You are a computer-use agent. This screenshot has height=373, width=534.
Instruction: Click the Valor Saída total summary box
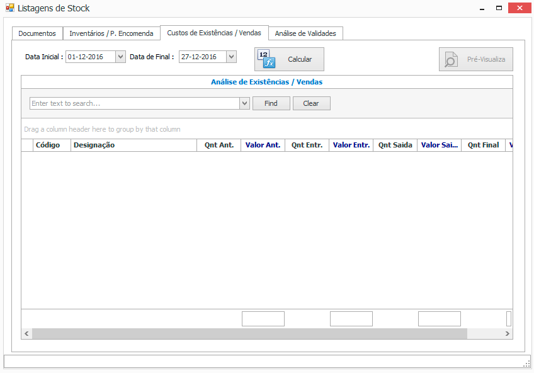pos(440,319)
